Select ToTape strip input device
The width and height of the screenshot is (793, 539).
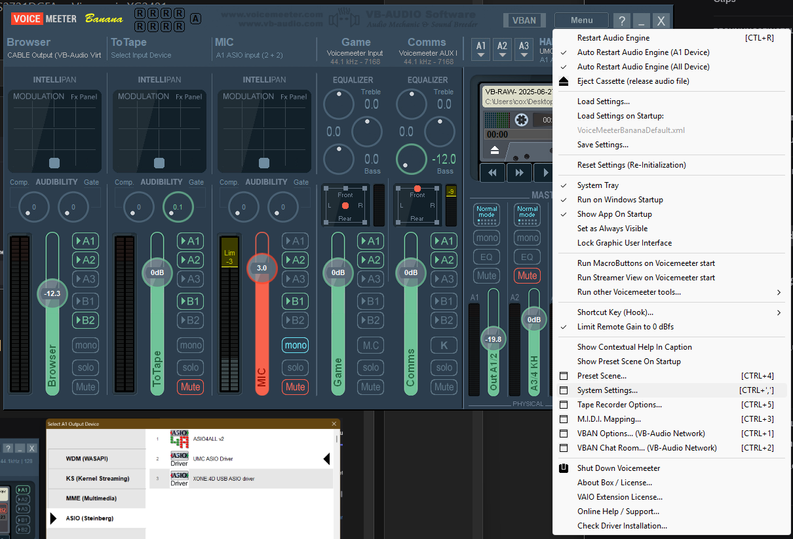tap(141, 55)
